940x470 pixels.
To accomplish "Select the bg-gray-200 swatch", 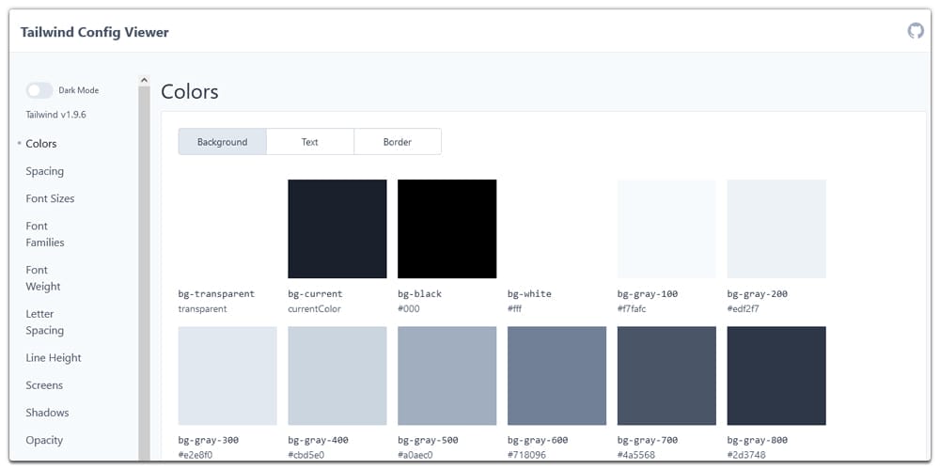I will coord(776,229).
